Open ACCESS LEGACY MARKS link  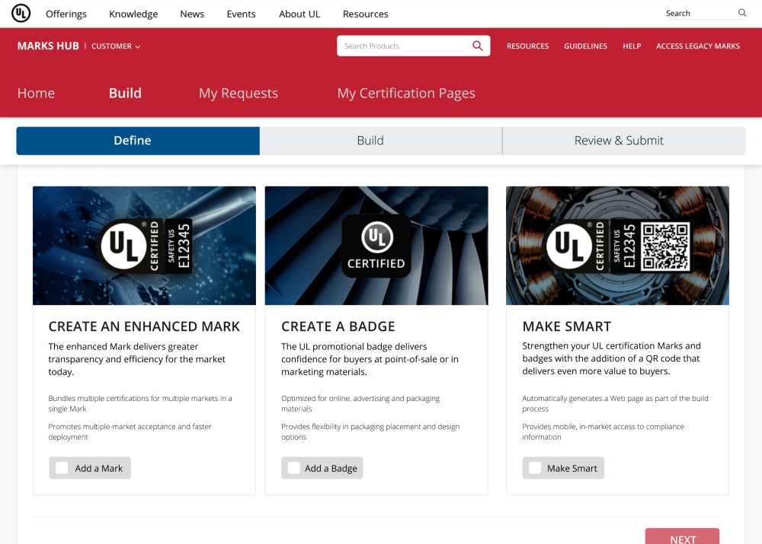(x=698, y=46)
